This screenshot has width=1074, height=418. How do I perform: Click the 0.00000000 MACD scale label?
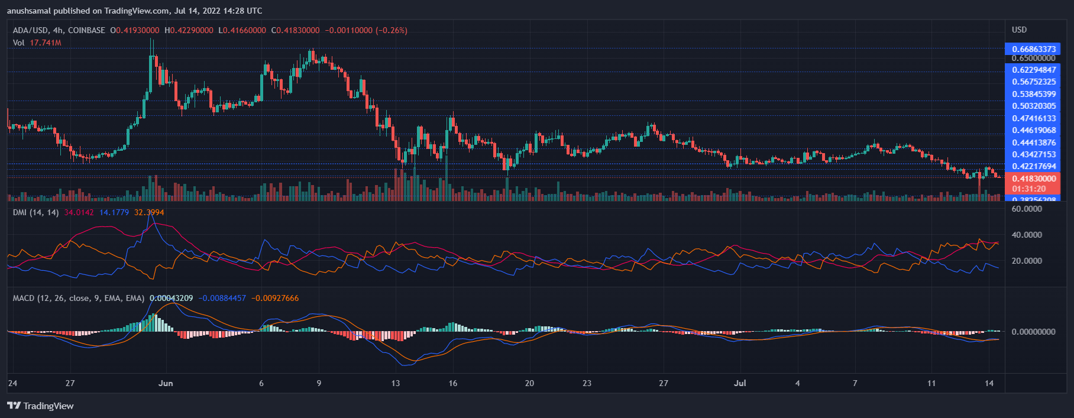[1033, 332]
